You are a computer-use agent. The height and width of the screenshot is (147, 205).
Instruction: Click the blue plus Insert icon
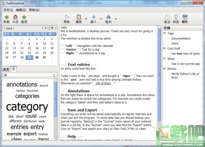pos(94,17)
